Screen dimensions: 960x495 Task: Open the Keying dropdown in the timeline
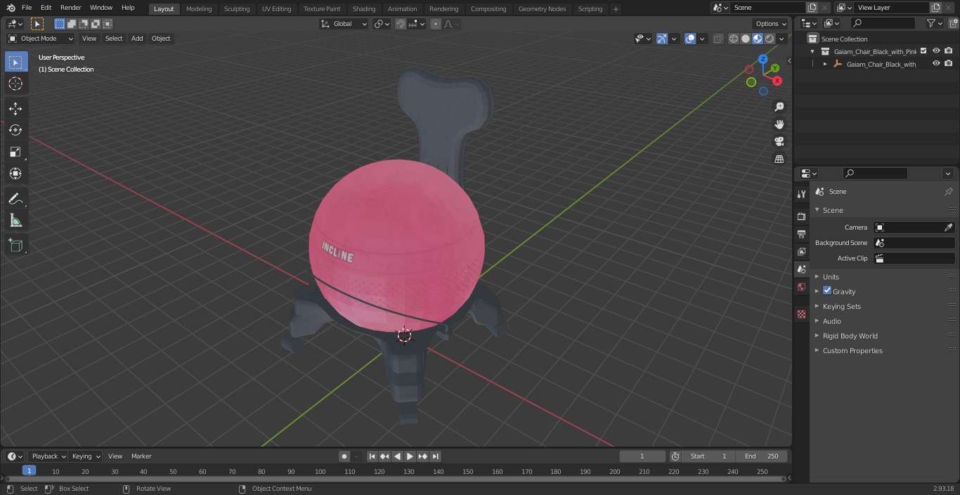click(x=86, y=456)
